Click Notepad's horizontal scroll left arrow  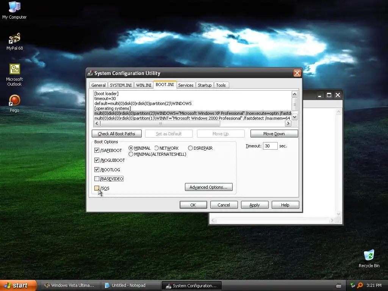click(x=213, y=220)
